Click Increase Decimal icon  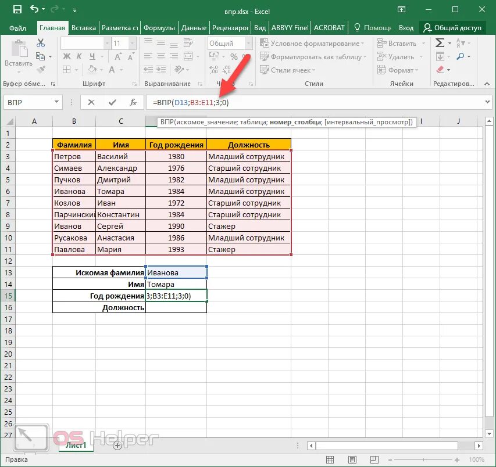tap(213, 70)
